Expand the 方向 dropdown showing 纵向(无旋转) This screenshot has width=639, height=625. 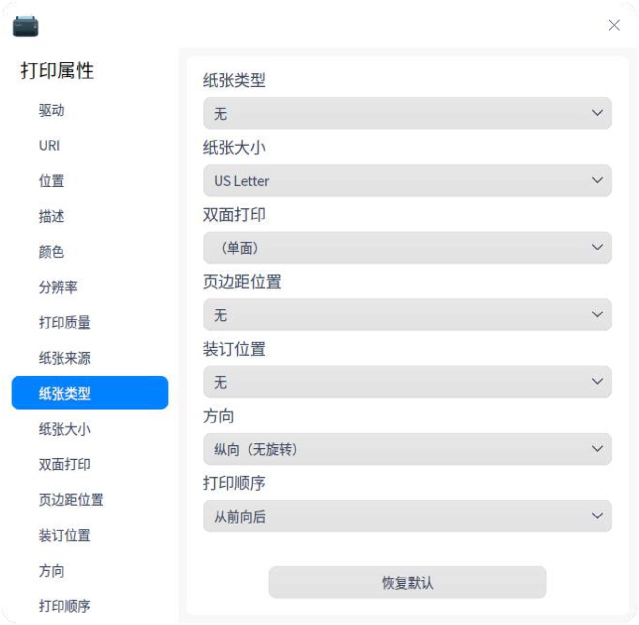point(407,449)
